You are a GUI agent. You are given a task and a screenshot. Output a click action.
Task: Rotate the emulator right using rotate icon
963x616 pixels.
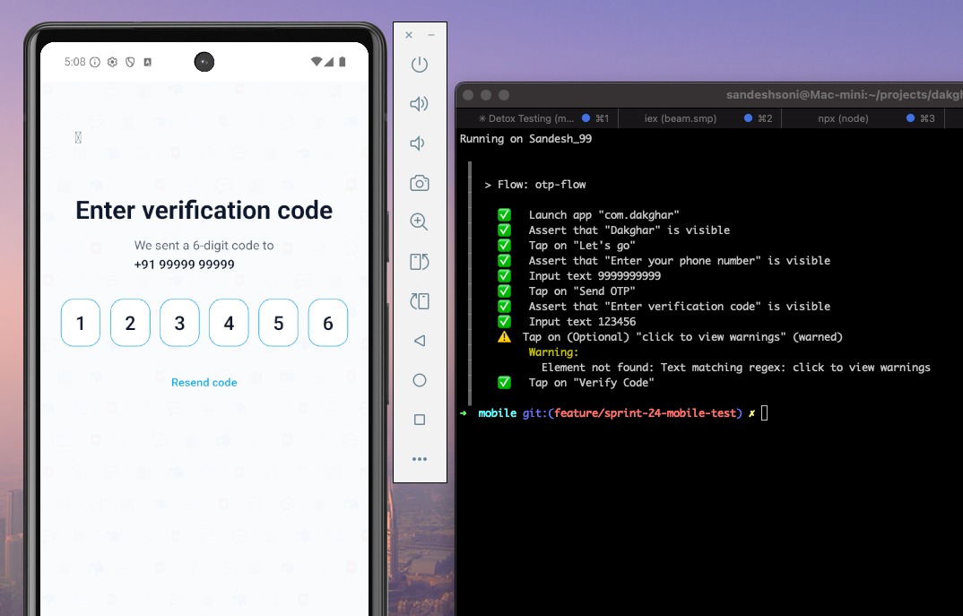420,301
